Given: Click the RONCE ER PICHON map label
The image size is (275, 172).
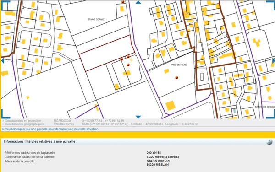Looking at the screenshot, I should 265,107.
